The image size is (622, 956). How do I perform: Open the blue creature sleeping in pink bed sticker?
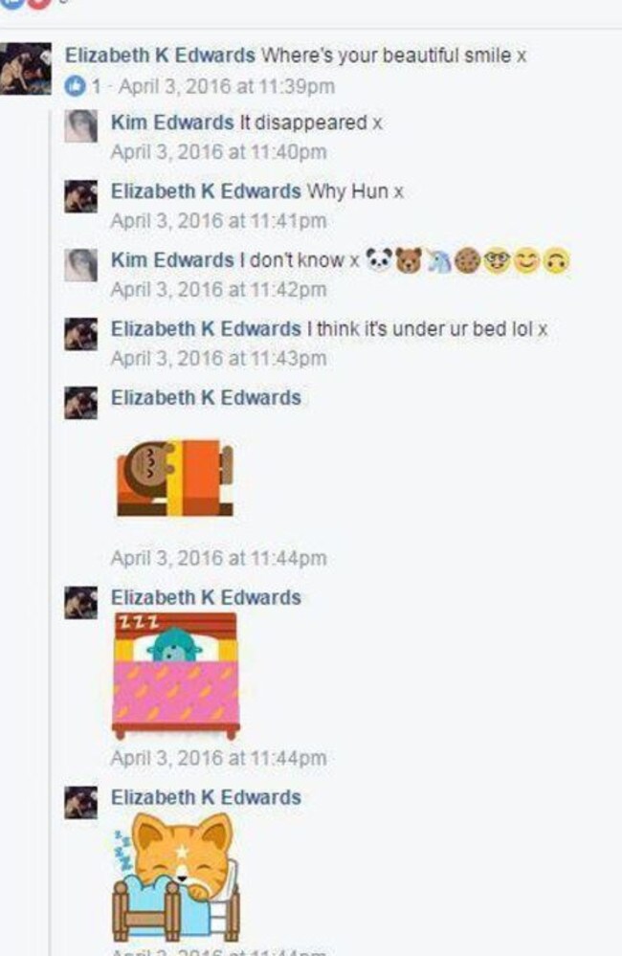176,676
